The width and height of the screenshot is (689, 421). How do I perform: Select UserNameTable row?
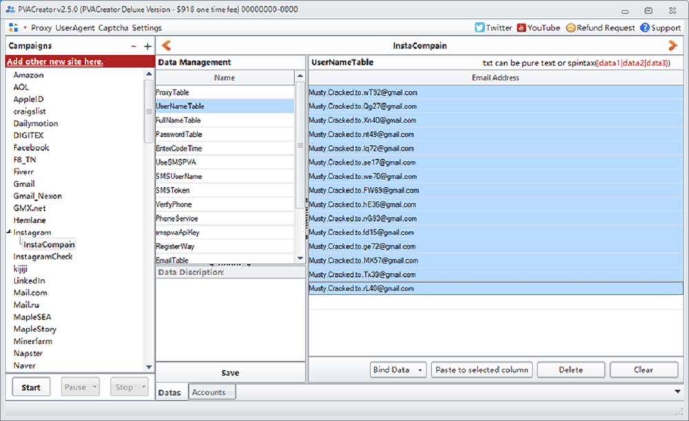click(225, 106)
